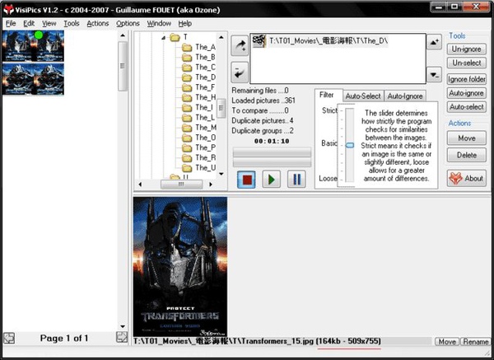Select the The_L folder
494x360 pixels.
[x=199, y=118]
